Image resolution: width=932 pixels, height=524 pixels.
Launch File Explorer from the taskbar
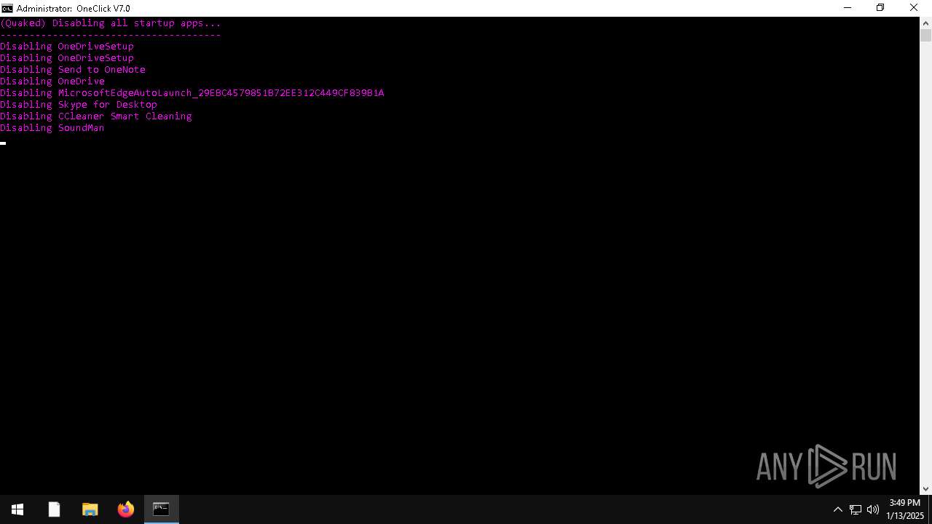pos(90,509)
